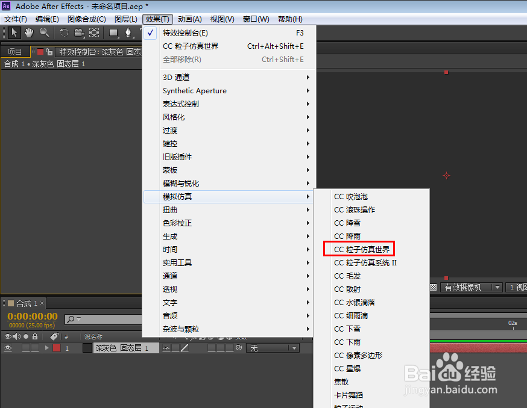Open the 窗口(W) menu
This screenshot has height=408, width=527.
256,19
